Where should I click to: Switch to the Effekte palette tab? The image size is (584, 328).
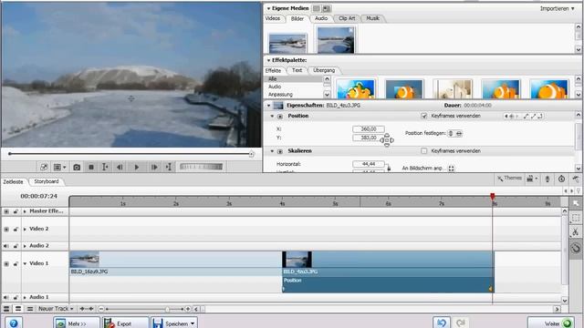pyautogui.click(x=274, y=71)
